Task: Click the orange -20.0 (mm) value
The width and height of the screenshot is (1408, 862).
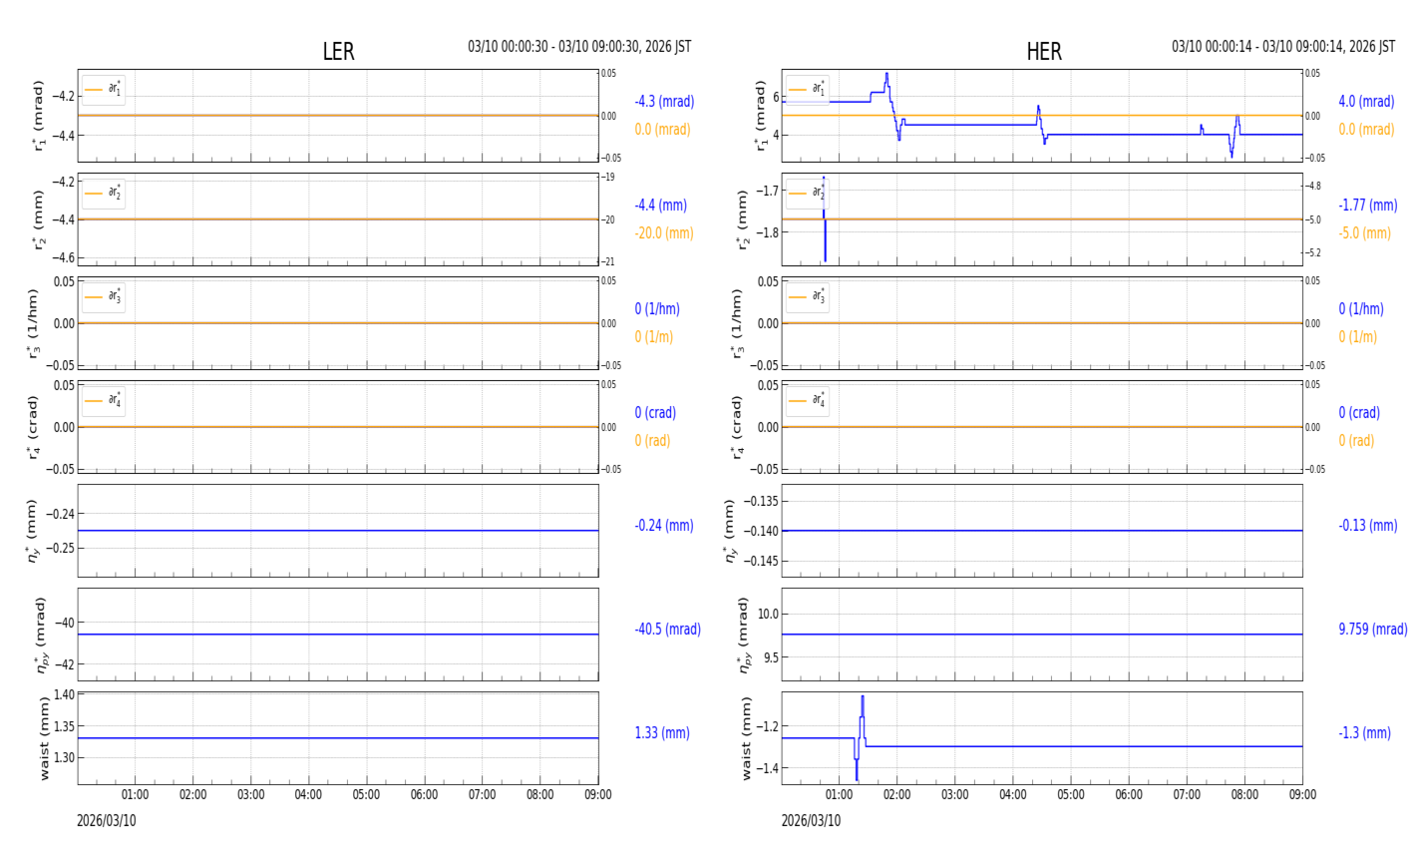Action: 664,233
